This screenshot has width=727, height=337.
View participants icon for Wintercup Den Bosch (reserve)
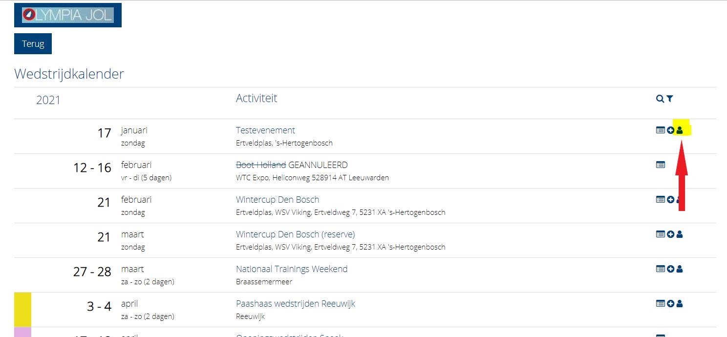(x=679, y=234)
